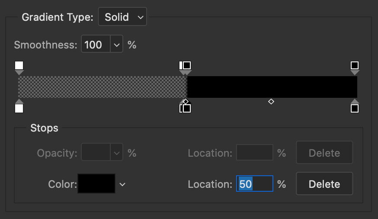Click into the Opacity value field
Image resolution: width=378 pixels, height=219 pixels.
(96, 153)
